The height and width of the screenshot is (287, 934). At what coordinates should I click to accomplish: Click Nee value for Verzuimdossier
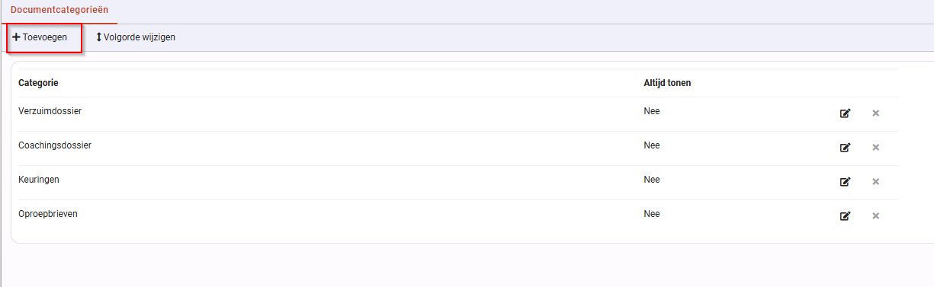pos(652,111)
